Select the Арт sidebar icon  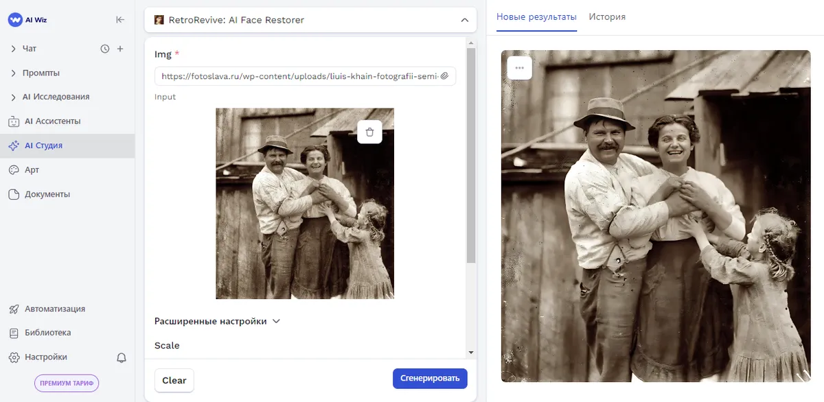(32, 169)
